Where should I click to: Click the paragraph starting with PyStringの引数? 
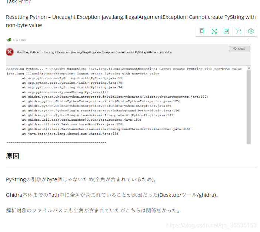point(81,179)
